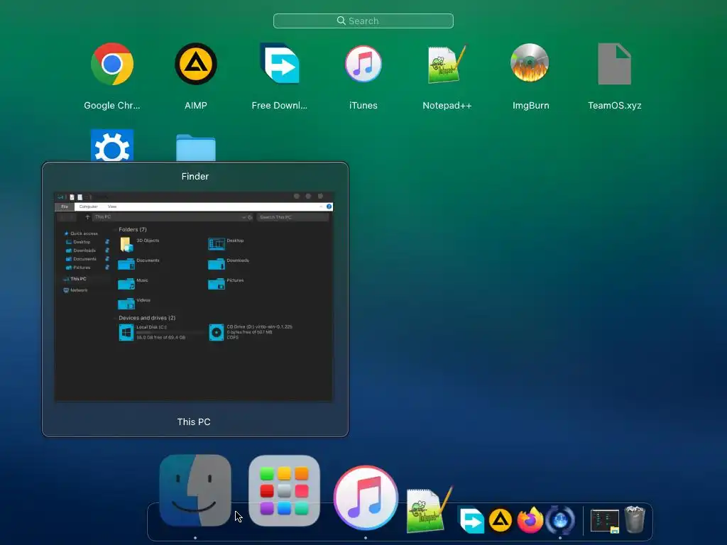Viewport: 727px width, 545px height.
Task: Launch Notepad++ from the dock
Action: (428, 510)
